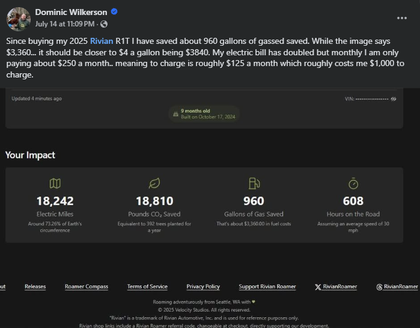Image resolution: width=420 pixels, height=328 pixels.
Task: Open the post timestamp July 14 at 11:09 PM
Action: pos(64,24)
